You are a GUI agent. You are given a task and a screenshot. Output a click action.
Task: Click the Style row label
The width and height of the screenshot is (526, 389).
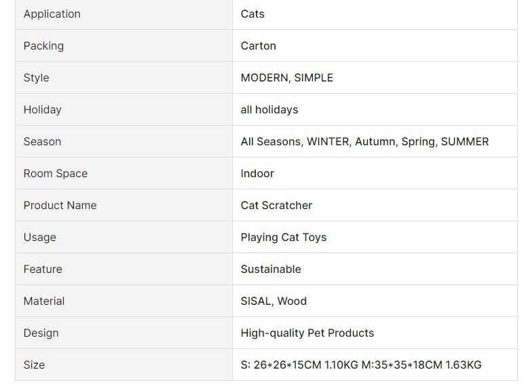coord(36,78)
